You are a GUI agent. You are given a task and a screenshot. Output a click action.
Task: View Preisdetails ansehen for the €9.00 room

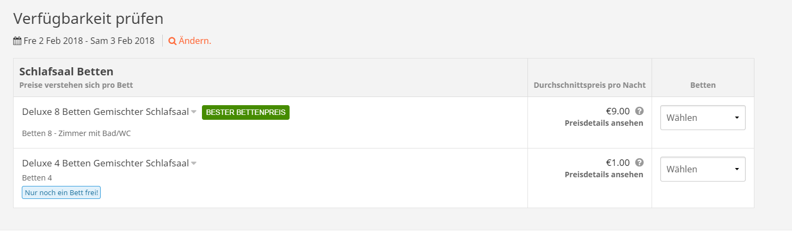tap(604, 123)
